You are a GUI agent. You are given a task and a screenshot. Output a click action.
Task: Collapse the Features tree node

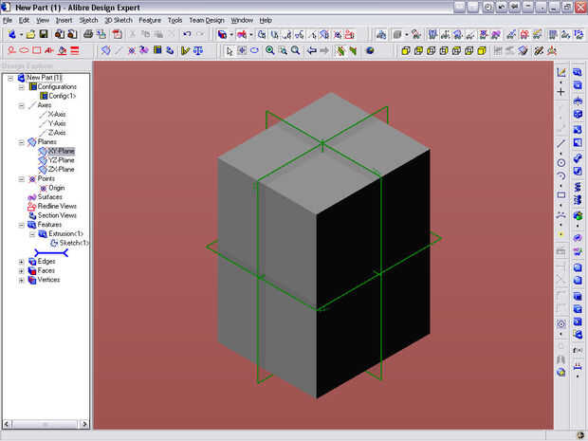pos(22,225)
